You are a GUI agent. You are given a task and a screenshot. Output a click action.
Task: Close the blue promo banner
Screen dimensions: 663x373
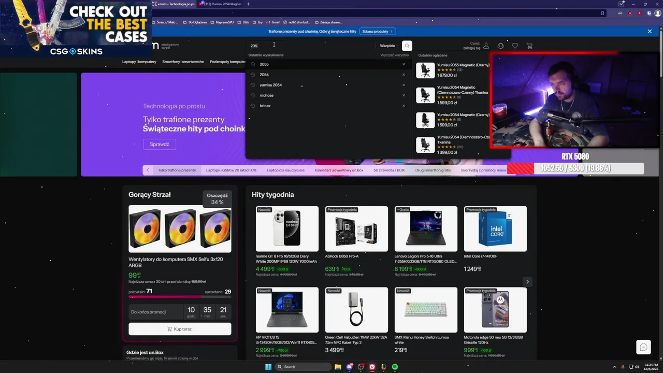(x=650, y=31)
